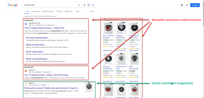Click the AEG LF62CS86 ProSense product title
The height and width of the screenshot is (98, 204).
pyautogui.click(x=108, y=37)
